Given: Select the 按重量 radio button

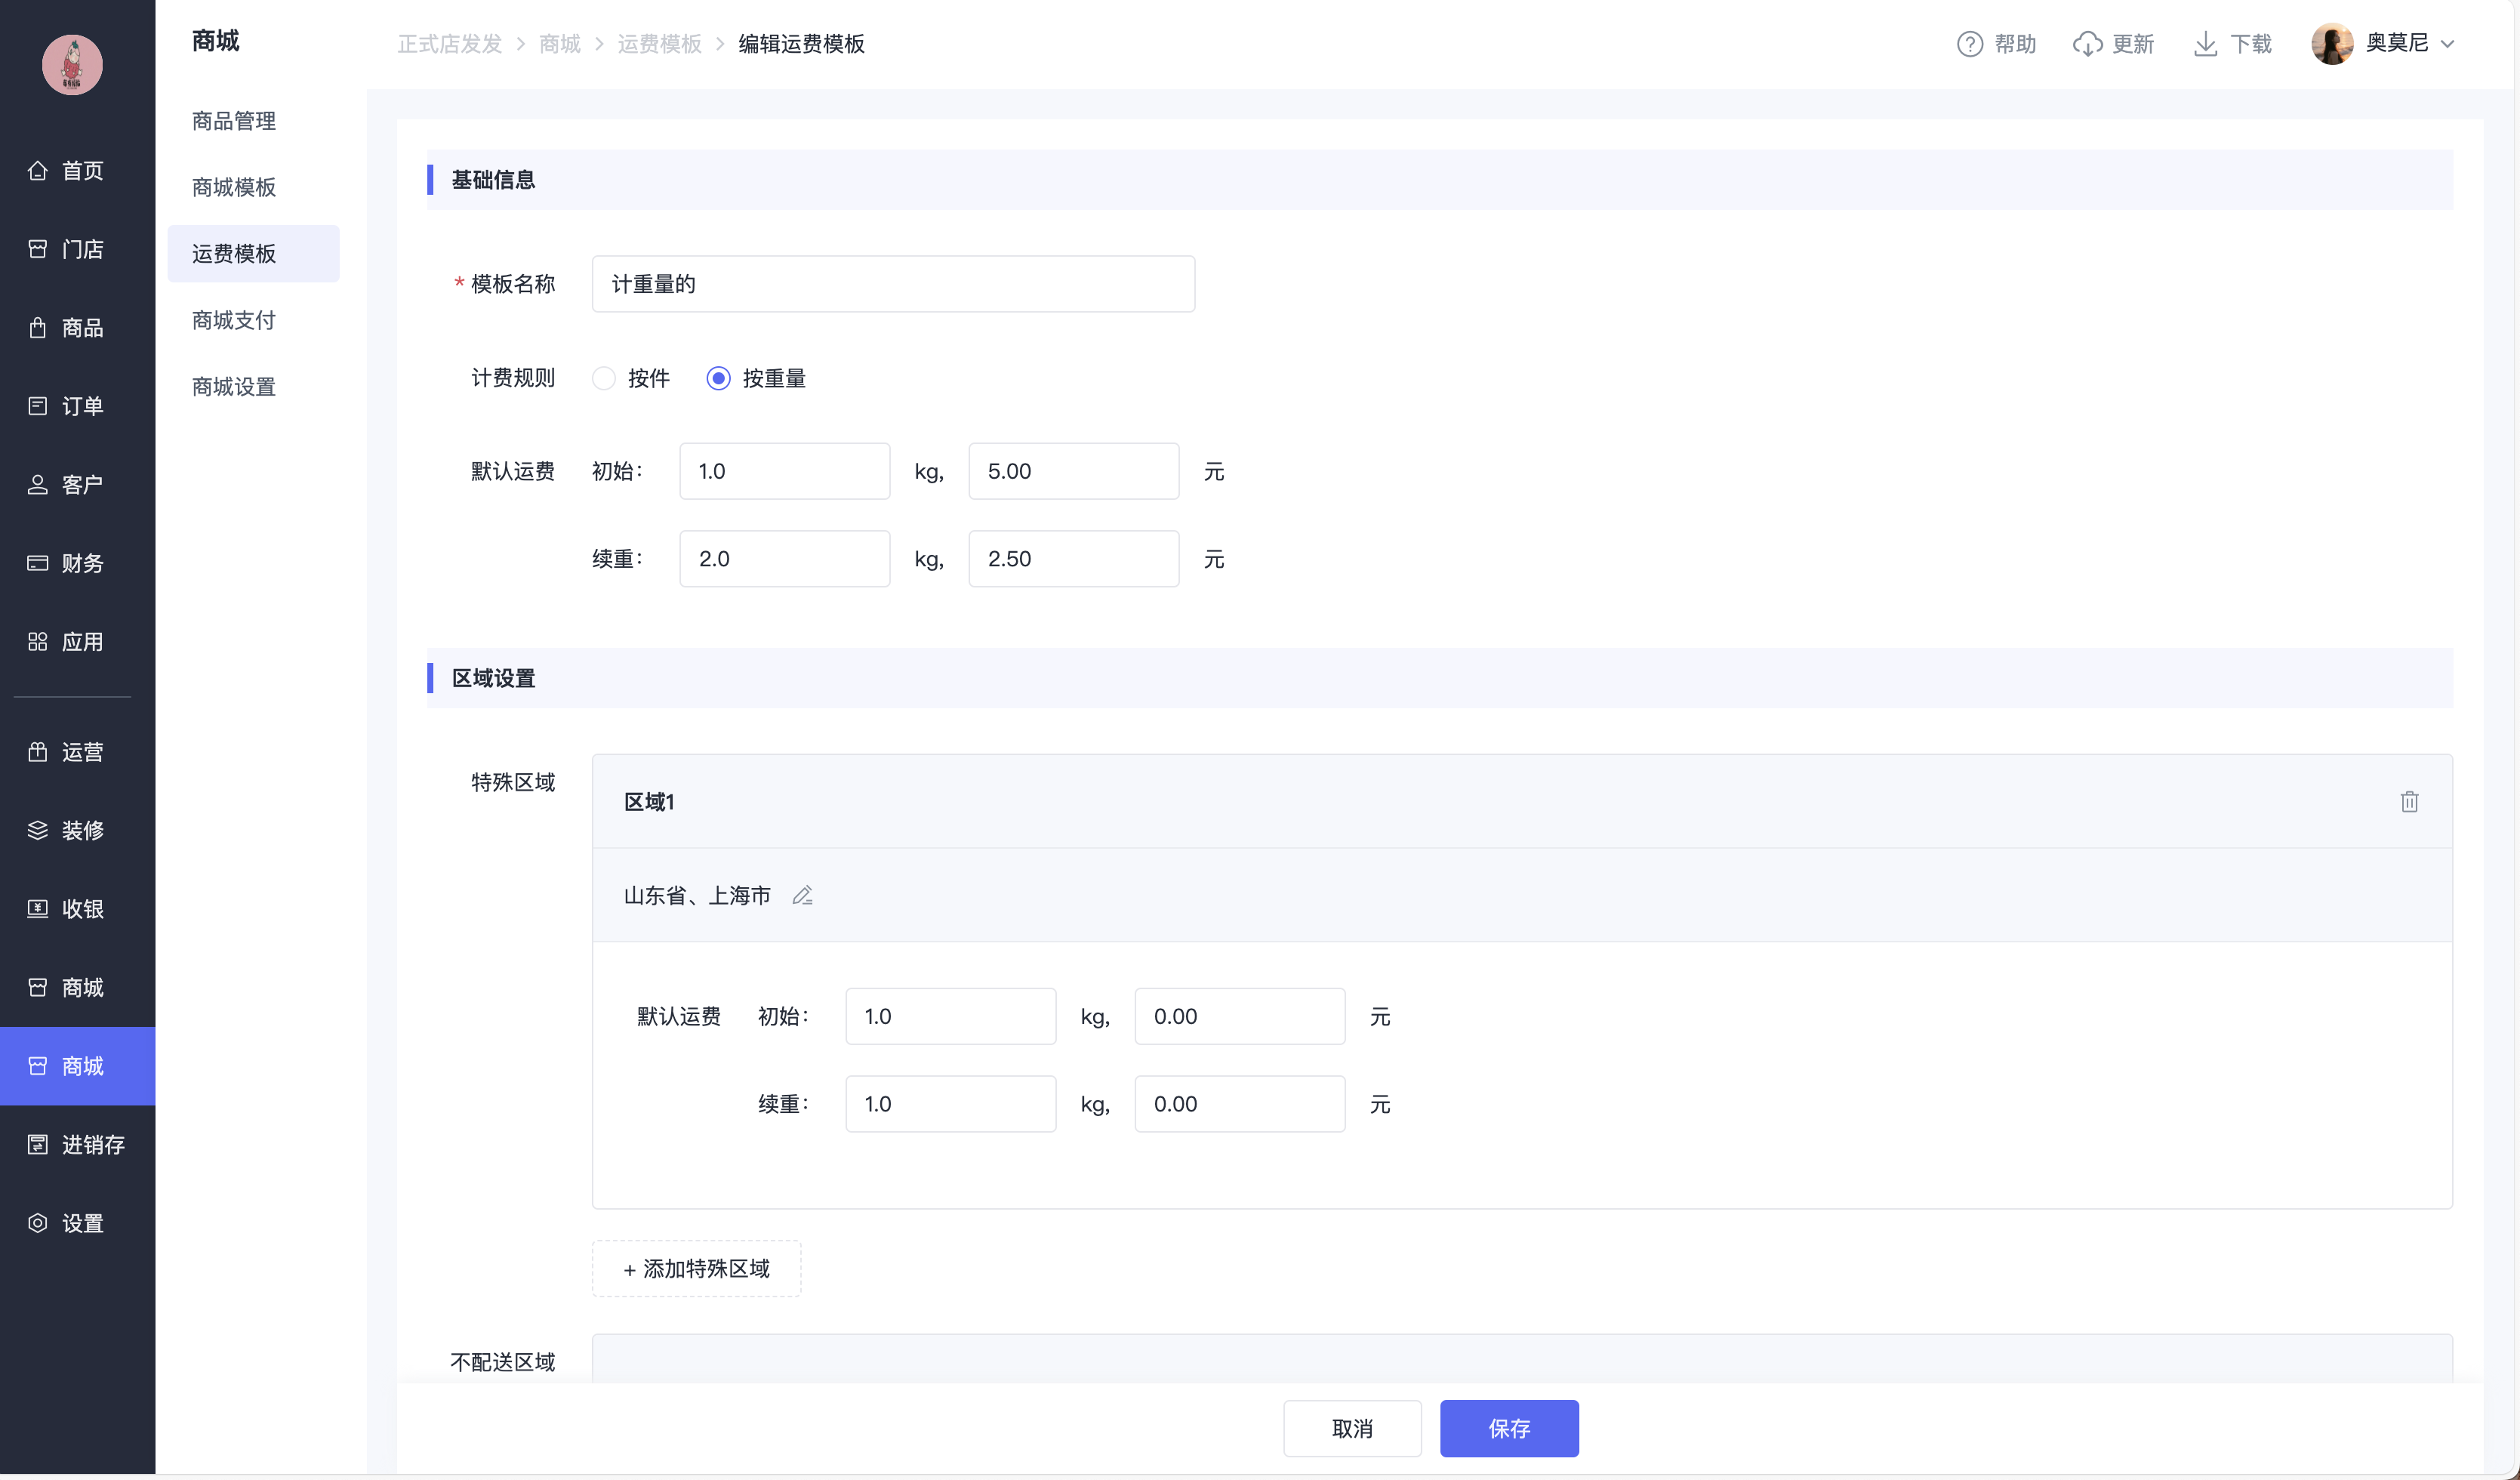Looking at the screenshot, I should click(718, 379).
